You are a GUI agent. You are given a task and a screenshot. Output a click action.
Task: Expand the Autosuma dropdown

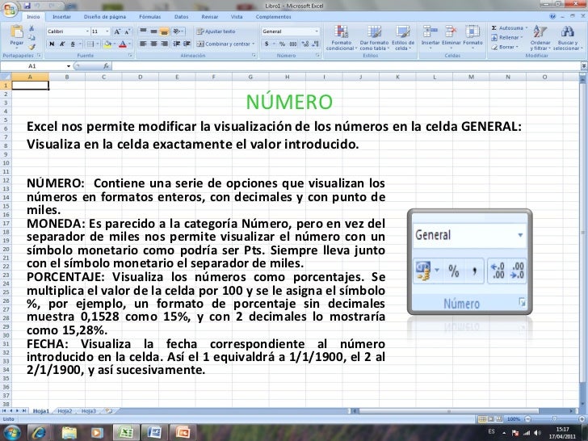(x=527, y=27)
